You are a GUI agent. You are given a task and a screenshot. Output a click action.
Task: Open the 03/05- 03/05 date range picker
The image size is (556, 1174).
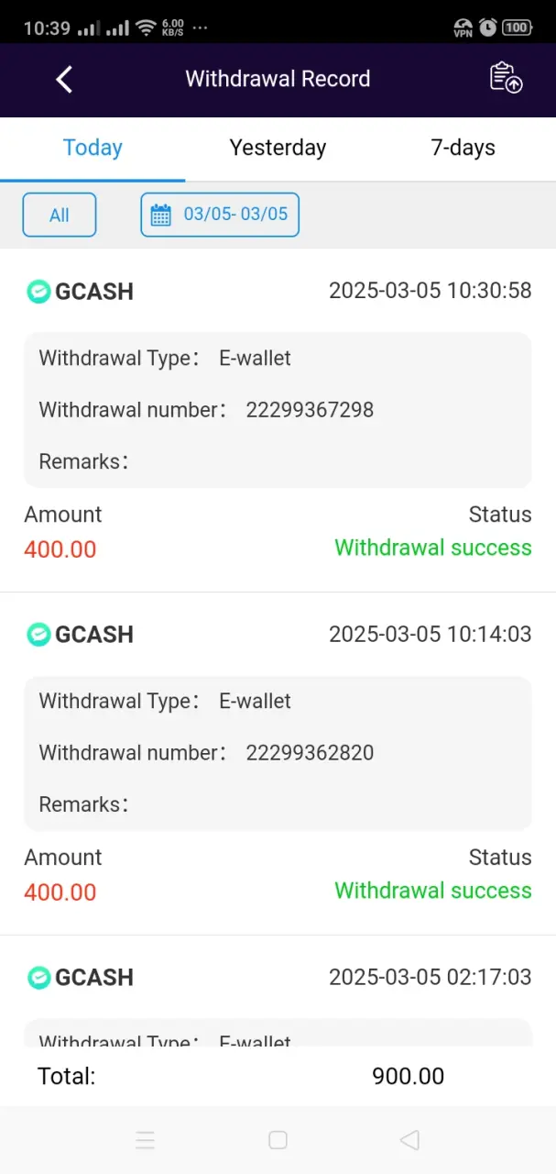(x=220, y=215)
